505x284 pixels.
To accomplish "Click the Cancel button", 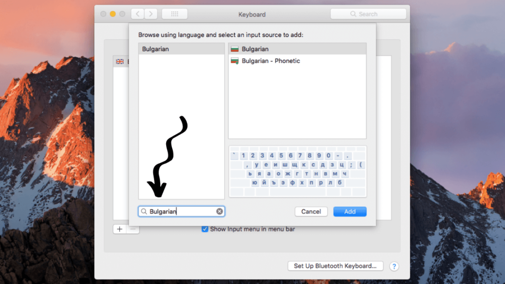I will [x=311, y=212].
